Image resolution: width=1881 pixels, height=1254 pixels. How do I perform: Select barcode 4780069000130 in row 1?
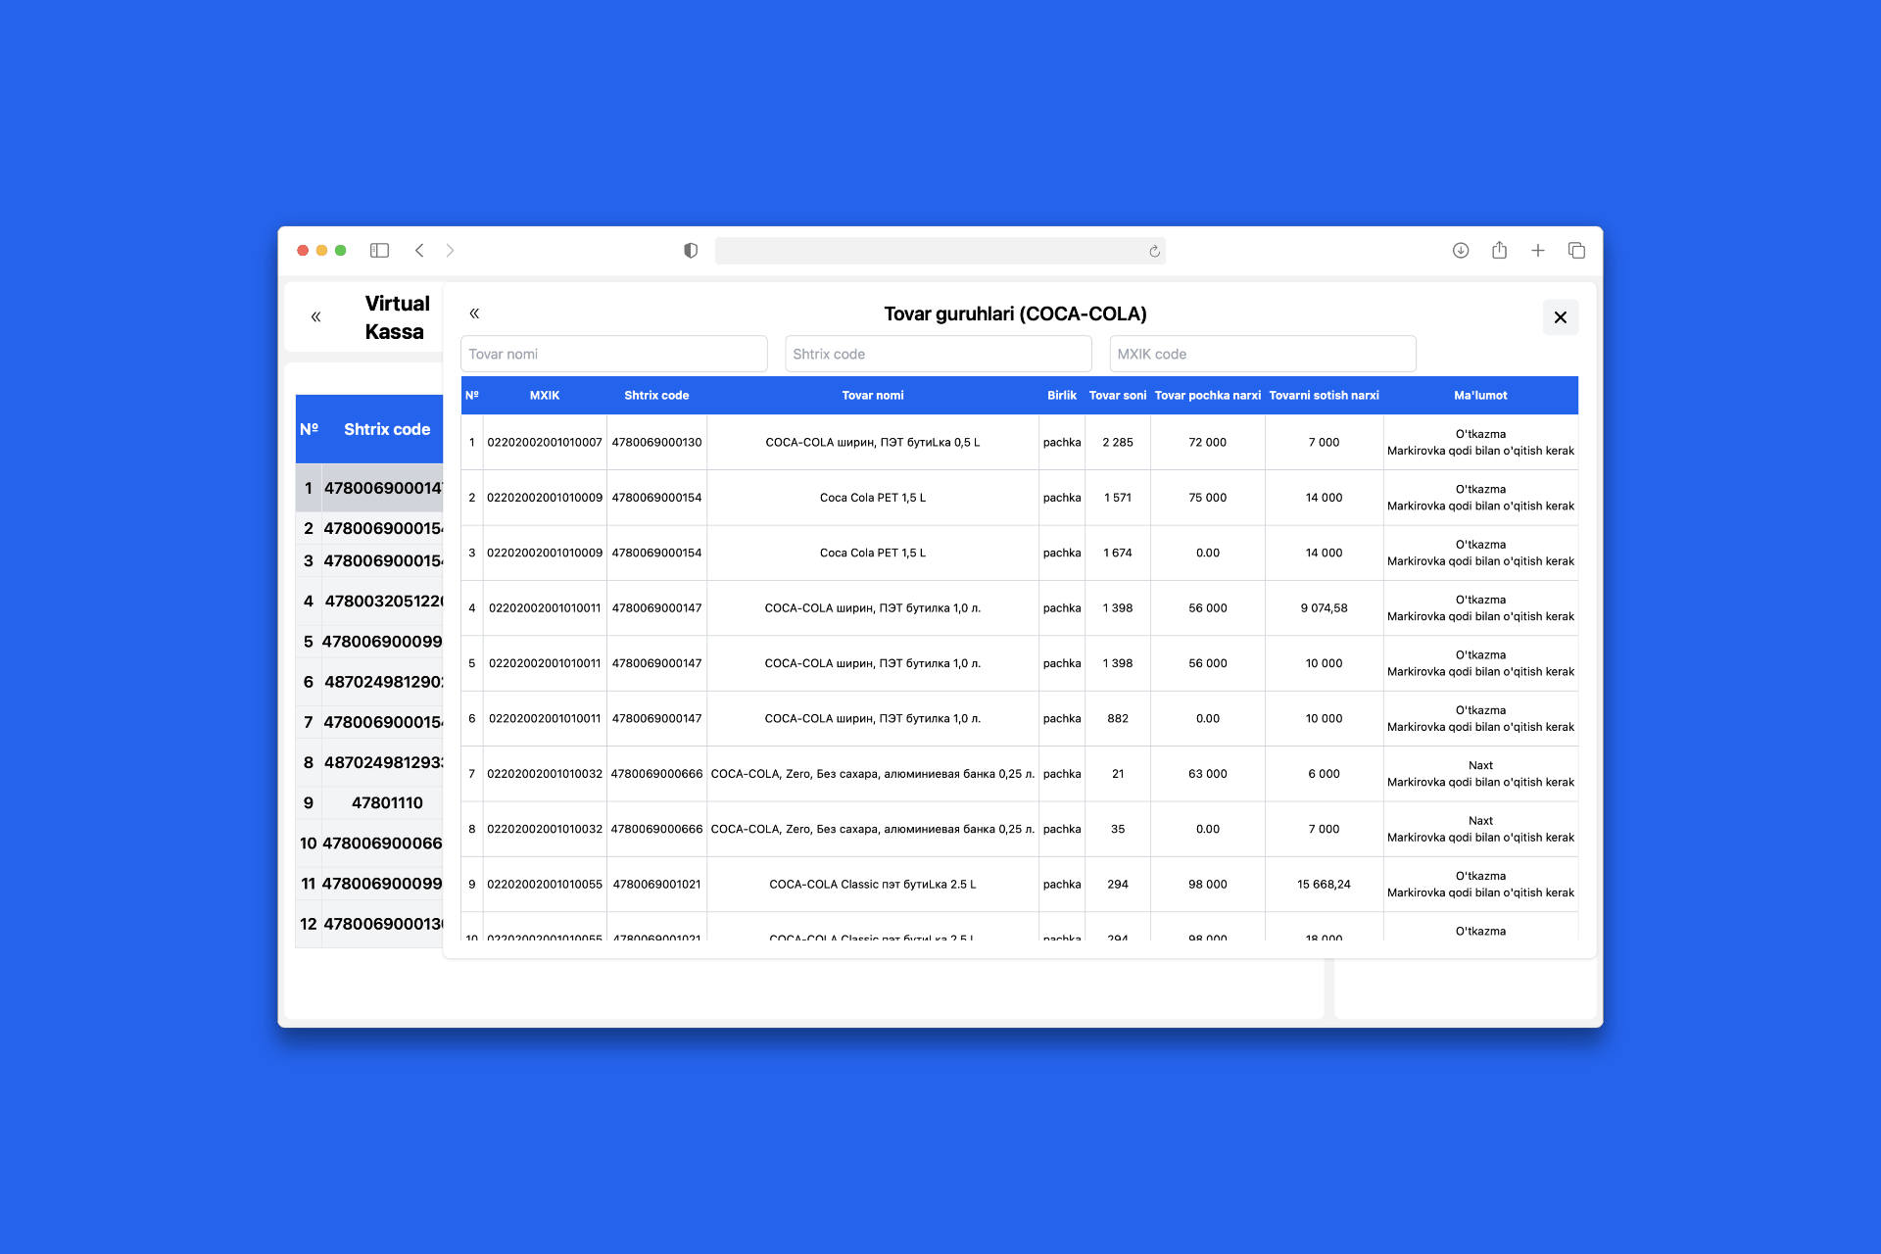coord(656,443)
